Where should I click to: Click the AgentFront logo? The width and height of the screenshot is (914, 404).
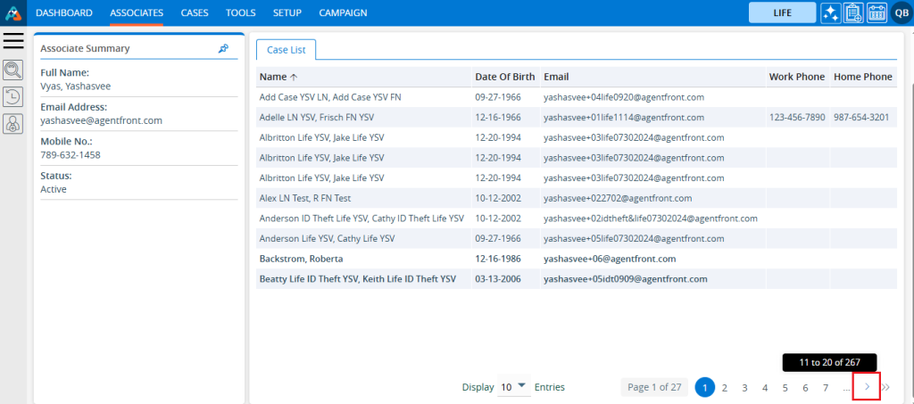[13, 12]
